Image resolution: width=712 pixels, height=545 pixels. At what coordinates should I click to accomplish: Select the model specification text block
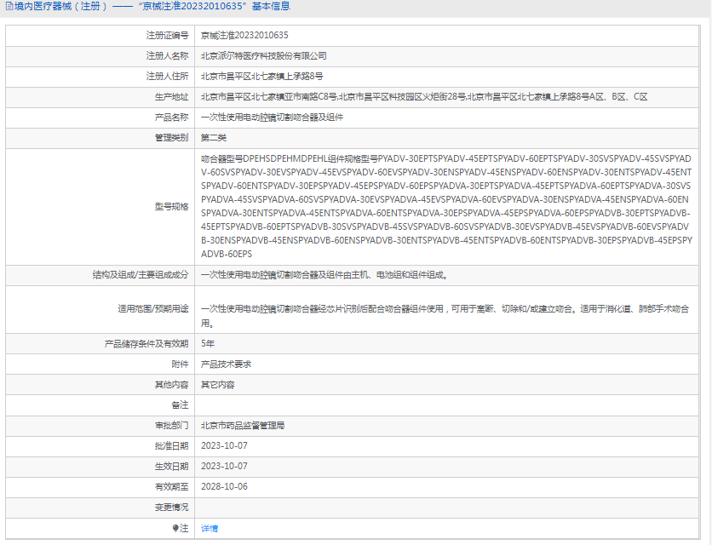tap(446, 206)
